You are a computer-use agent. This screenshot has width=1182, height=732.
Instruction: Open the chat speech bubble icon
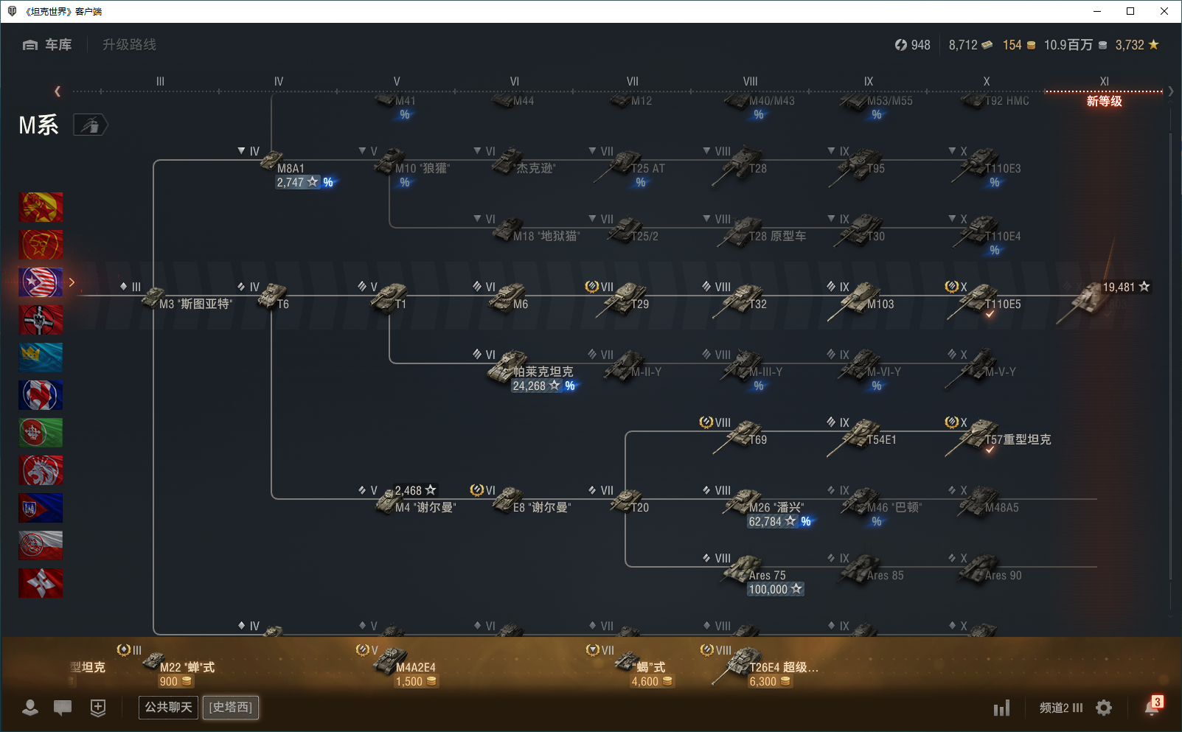[x=63, y=708]
